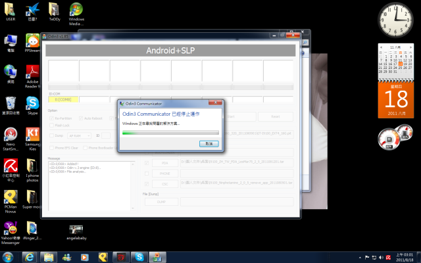Open Windows Media Player taskbar icon
Viewport: 421px width, 263px height.
click(85, 257)
